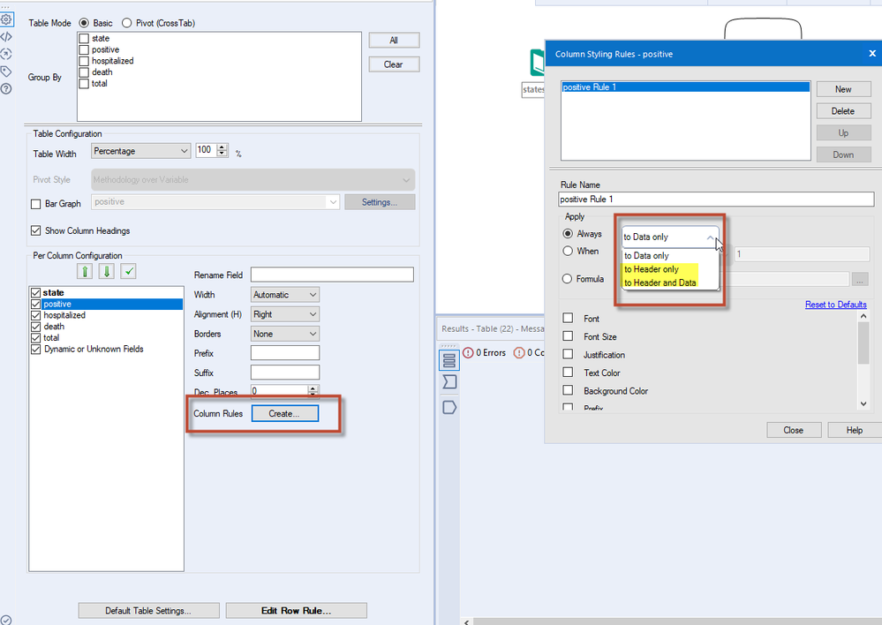Open the Borders None dropdown
Image resolution: width=882 pixels, height=625 pixels.
285,334
